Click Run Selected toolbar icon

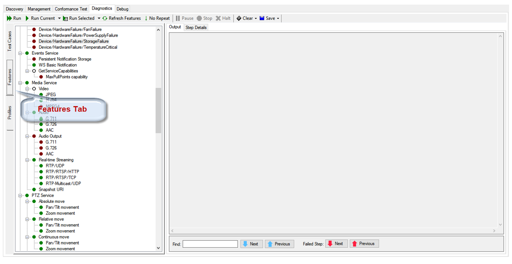click(x=65, y=18)
